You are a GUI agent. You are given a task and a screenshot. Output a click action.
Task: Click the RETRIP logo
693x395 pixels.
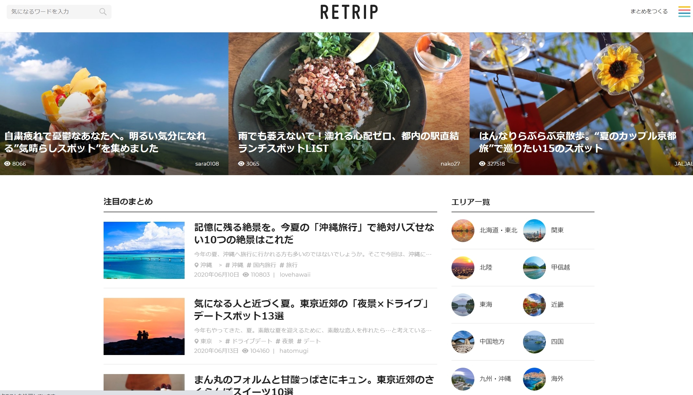pos(349,12)
